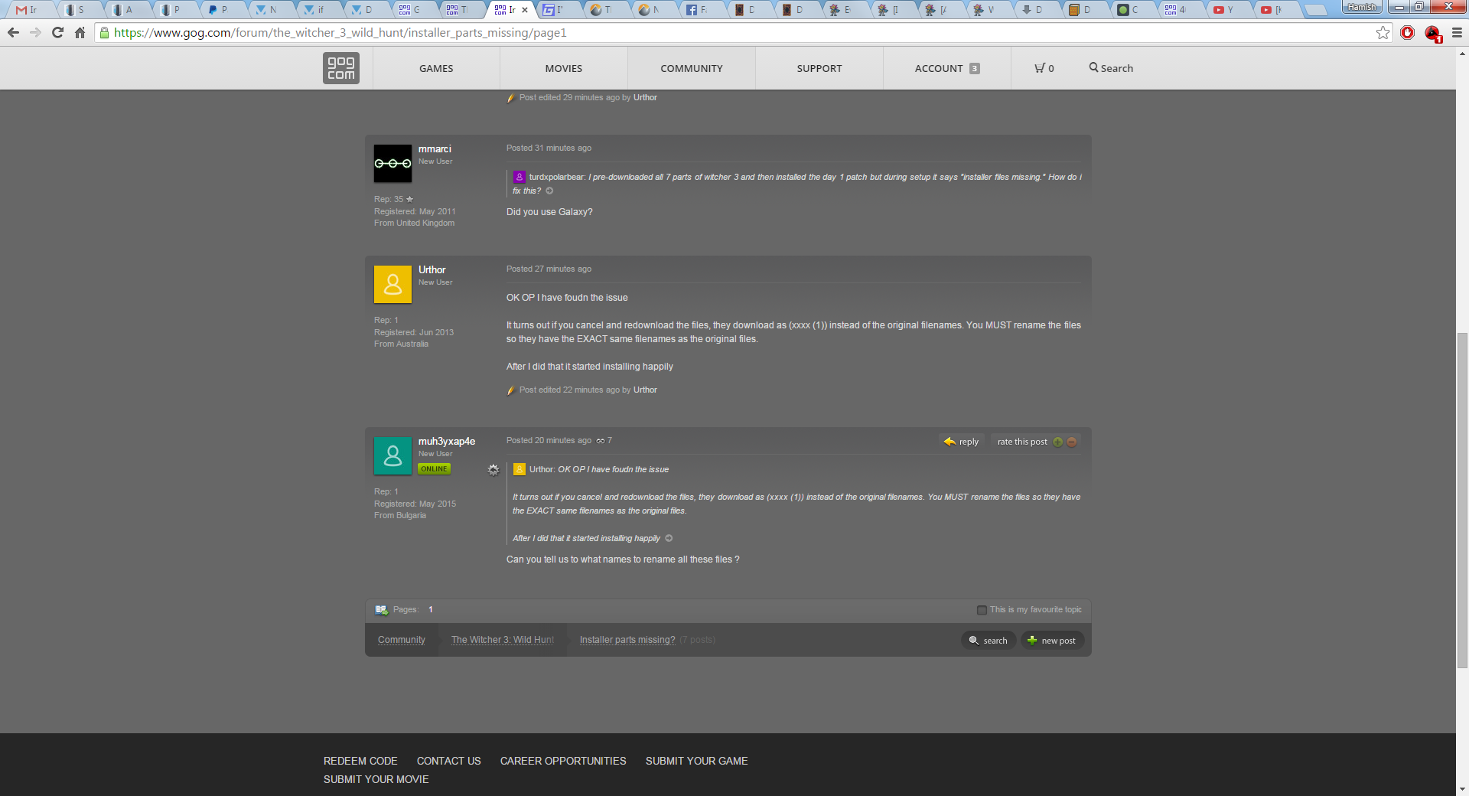Open the browser home icon
Image resolution: width=1469 pixels, height=796 pixels.
80,32
